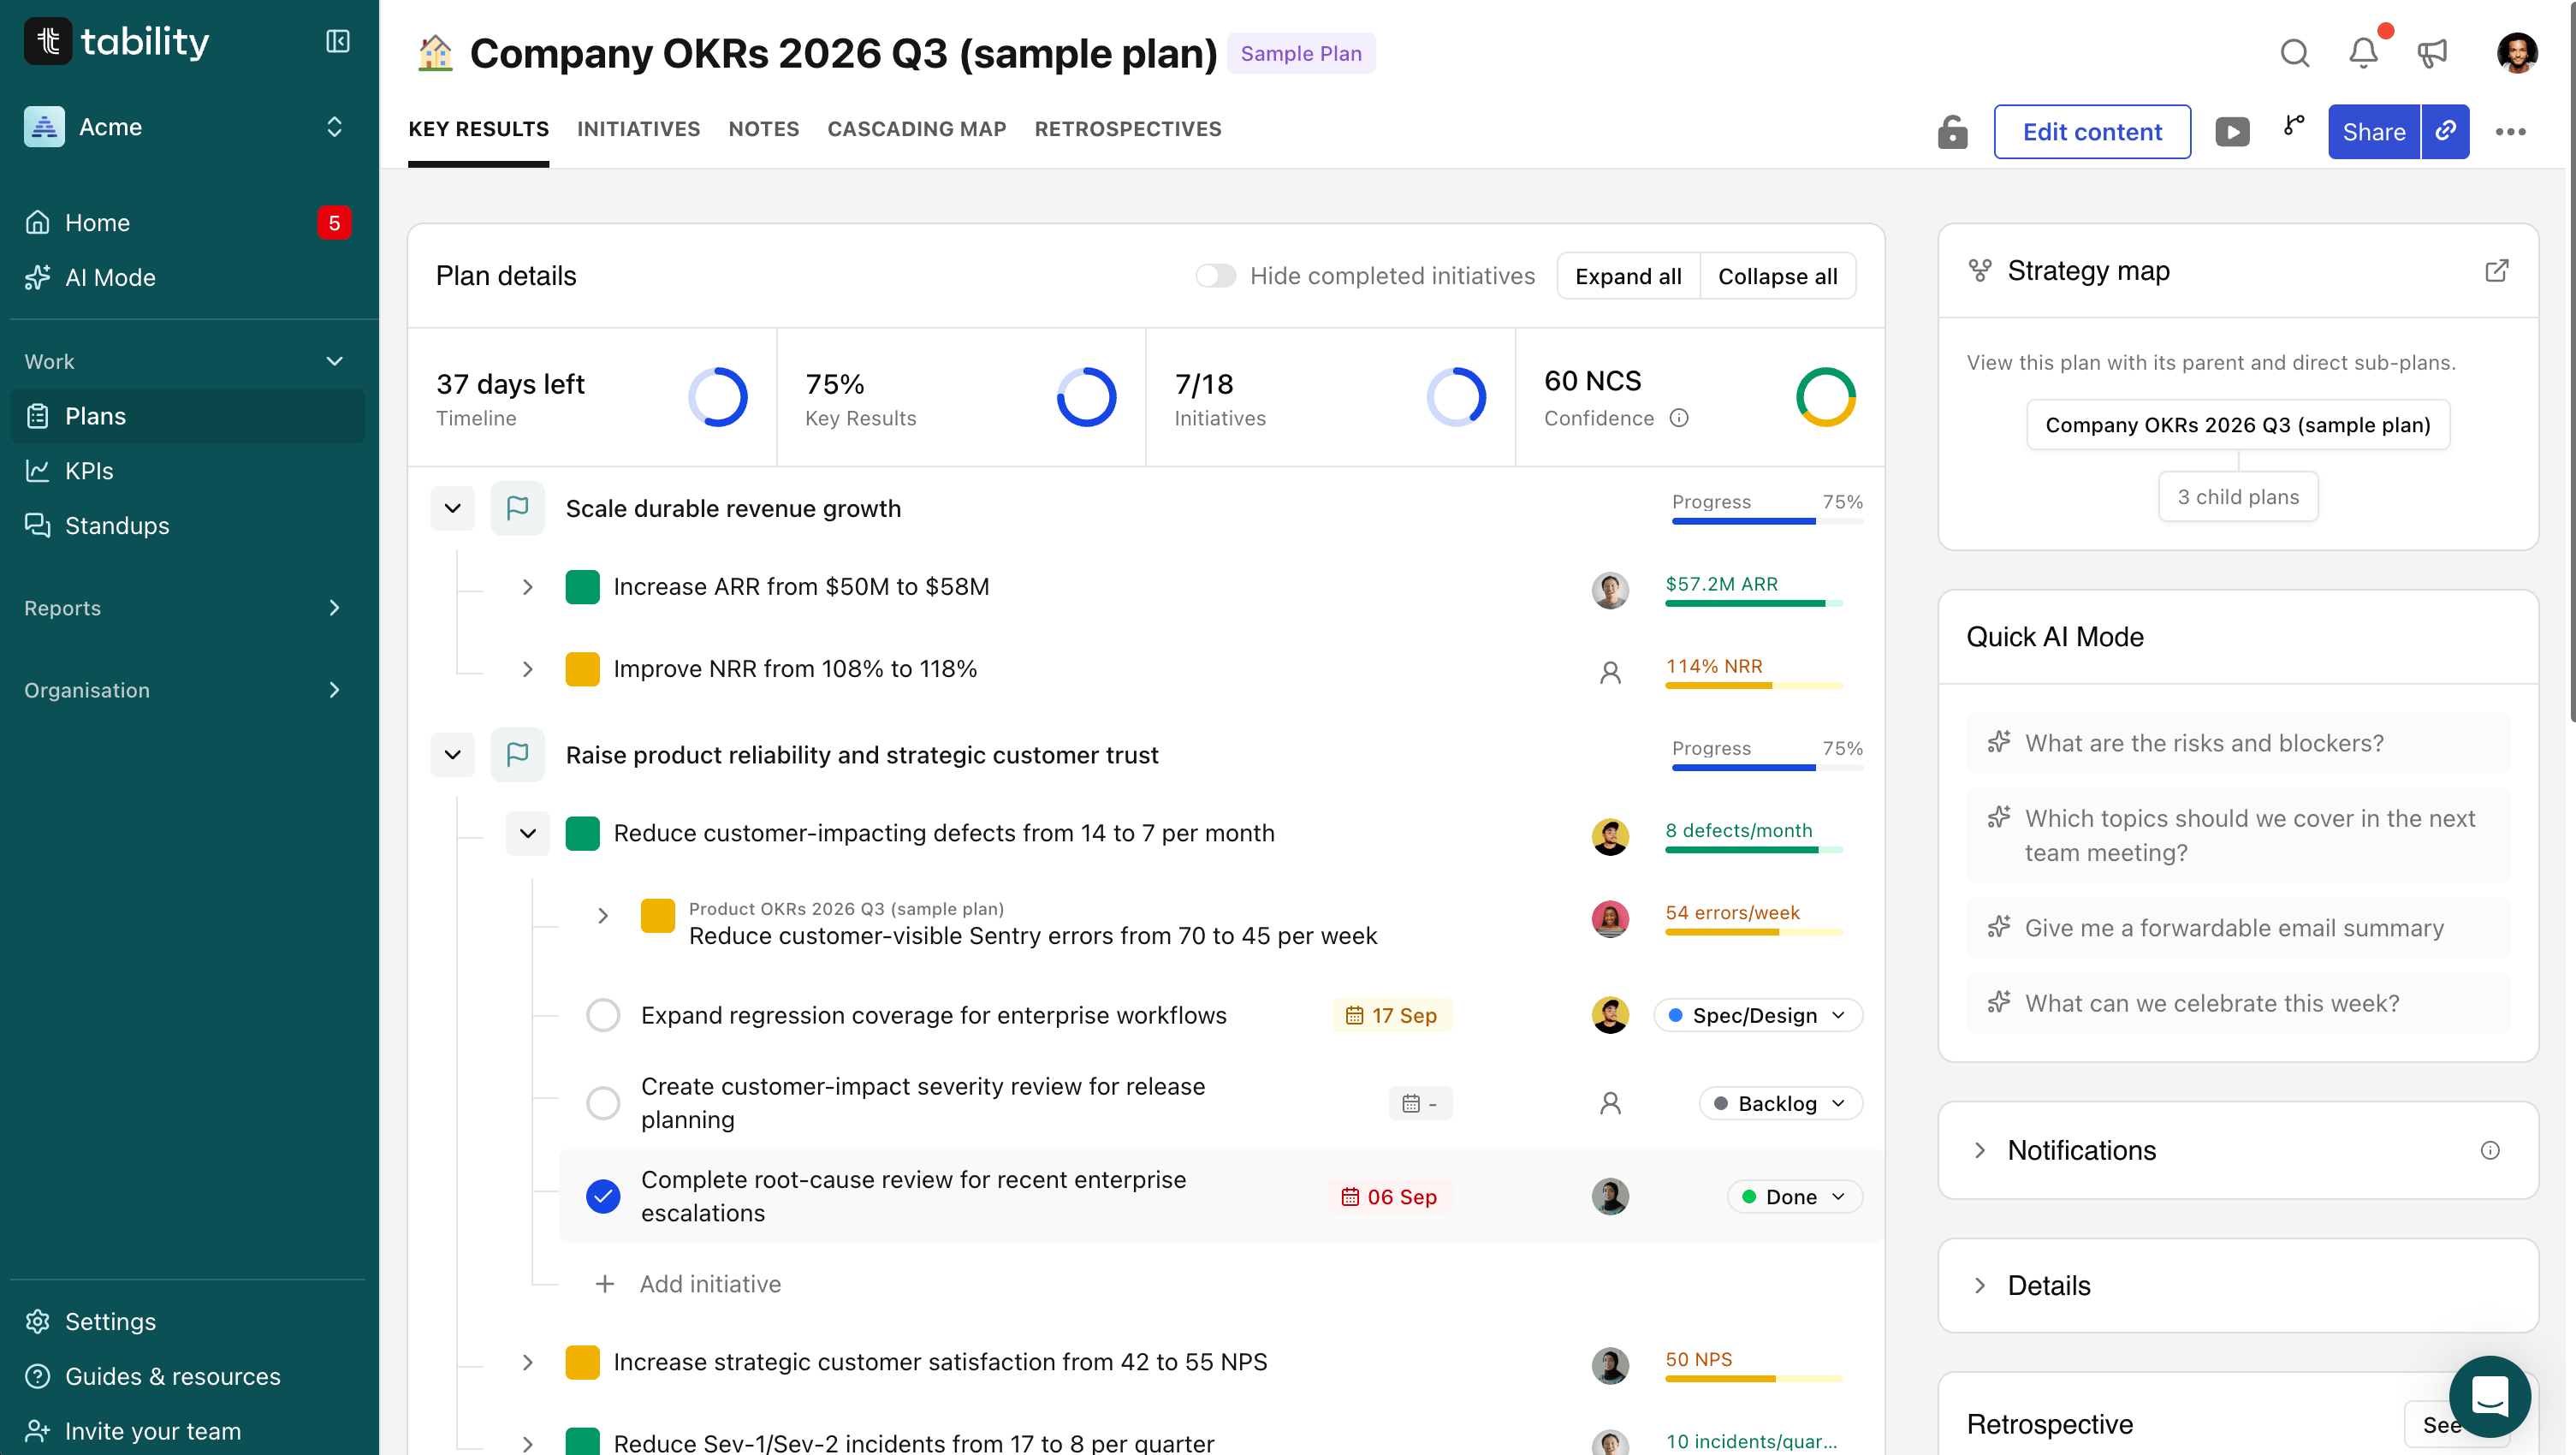The height and width of the screenshot is (1455, 2576).
Task: Open the chat support bubble
Action: pos(2489,1396)
